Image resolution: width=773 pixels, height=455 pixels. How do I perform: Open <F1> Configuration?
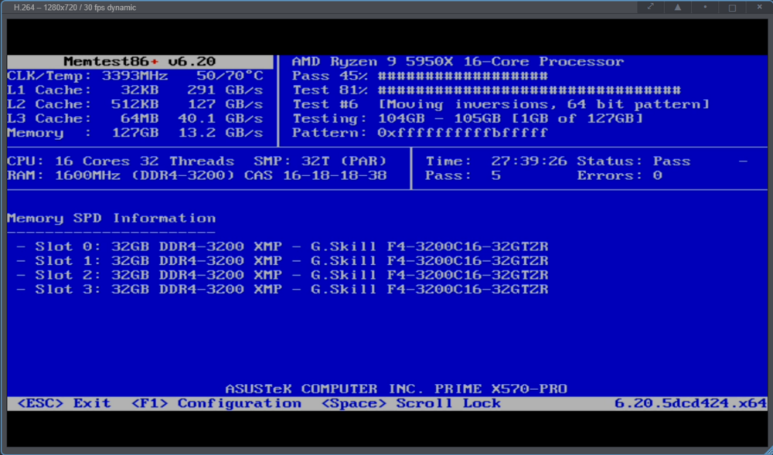216,403
